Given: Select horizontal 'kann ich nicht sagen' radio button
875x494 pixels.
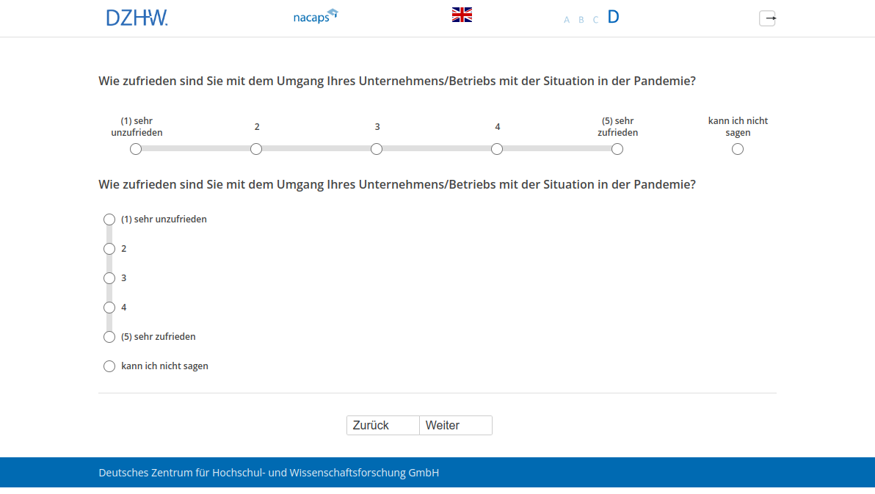Looking at the screenshot, I should pyautogui.click(x=738, y=149).
